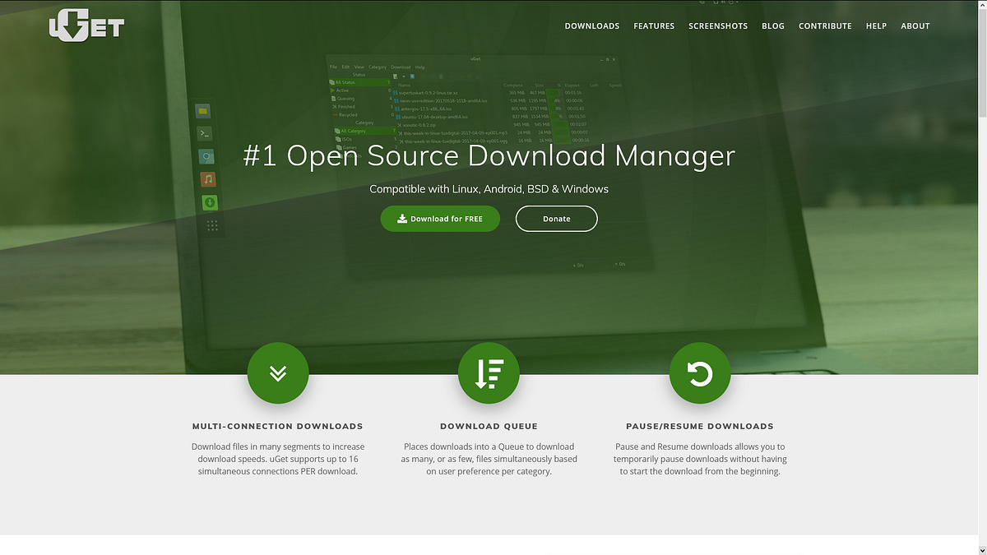Open the Download menu in the uGet window

pyautogui.click(x=401, y=67)
